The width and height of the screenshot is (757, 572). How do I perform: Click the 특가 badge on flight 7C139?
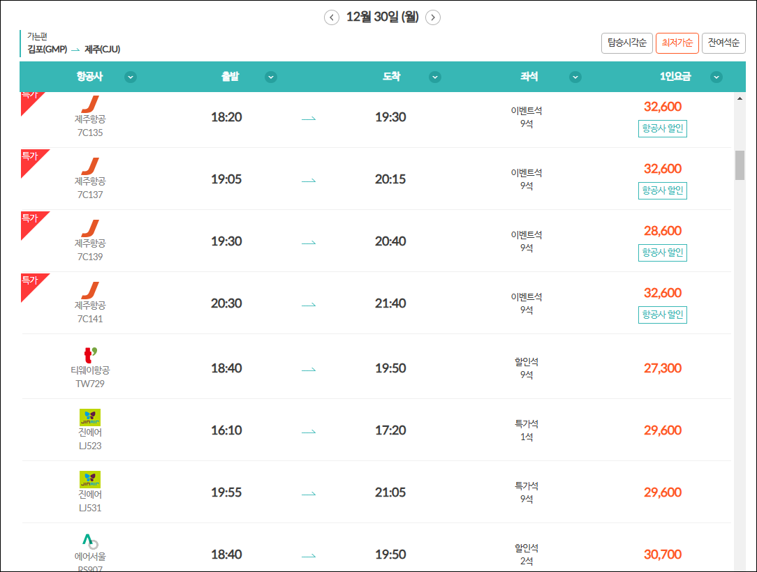point(32,222)
